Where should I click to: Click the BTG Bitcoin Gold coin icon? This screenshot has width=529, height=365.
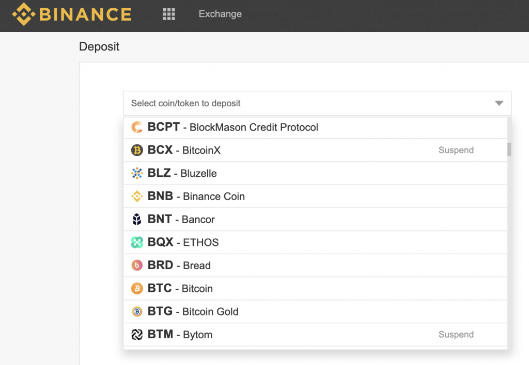(x=137, y=311)
